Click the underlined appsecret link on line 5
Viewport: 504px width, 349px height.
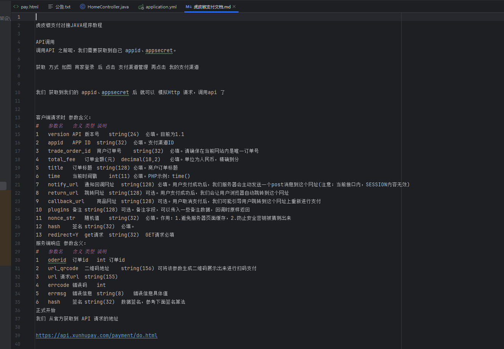159,50
